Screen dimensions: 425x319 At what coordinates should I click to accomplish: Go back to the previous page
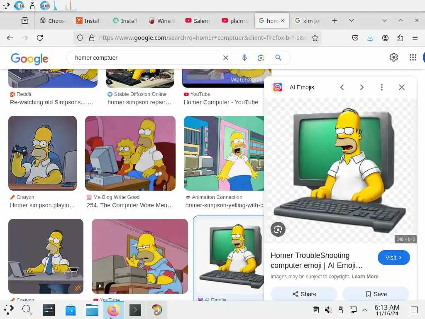(10, 38)
